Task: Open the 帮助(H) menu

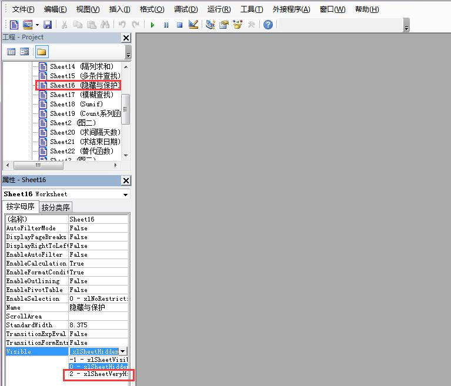Action: click(367, 9)
